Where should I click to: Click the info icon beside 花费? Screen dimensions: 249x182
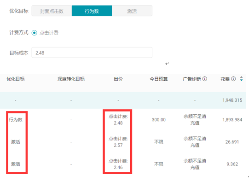coord(233,79)
